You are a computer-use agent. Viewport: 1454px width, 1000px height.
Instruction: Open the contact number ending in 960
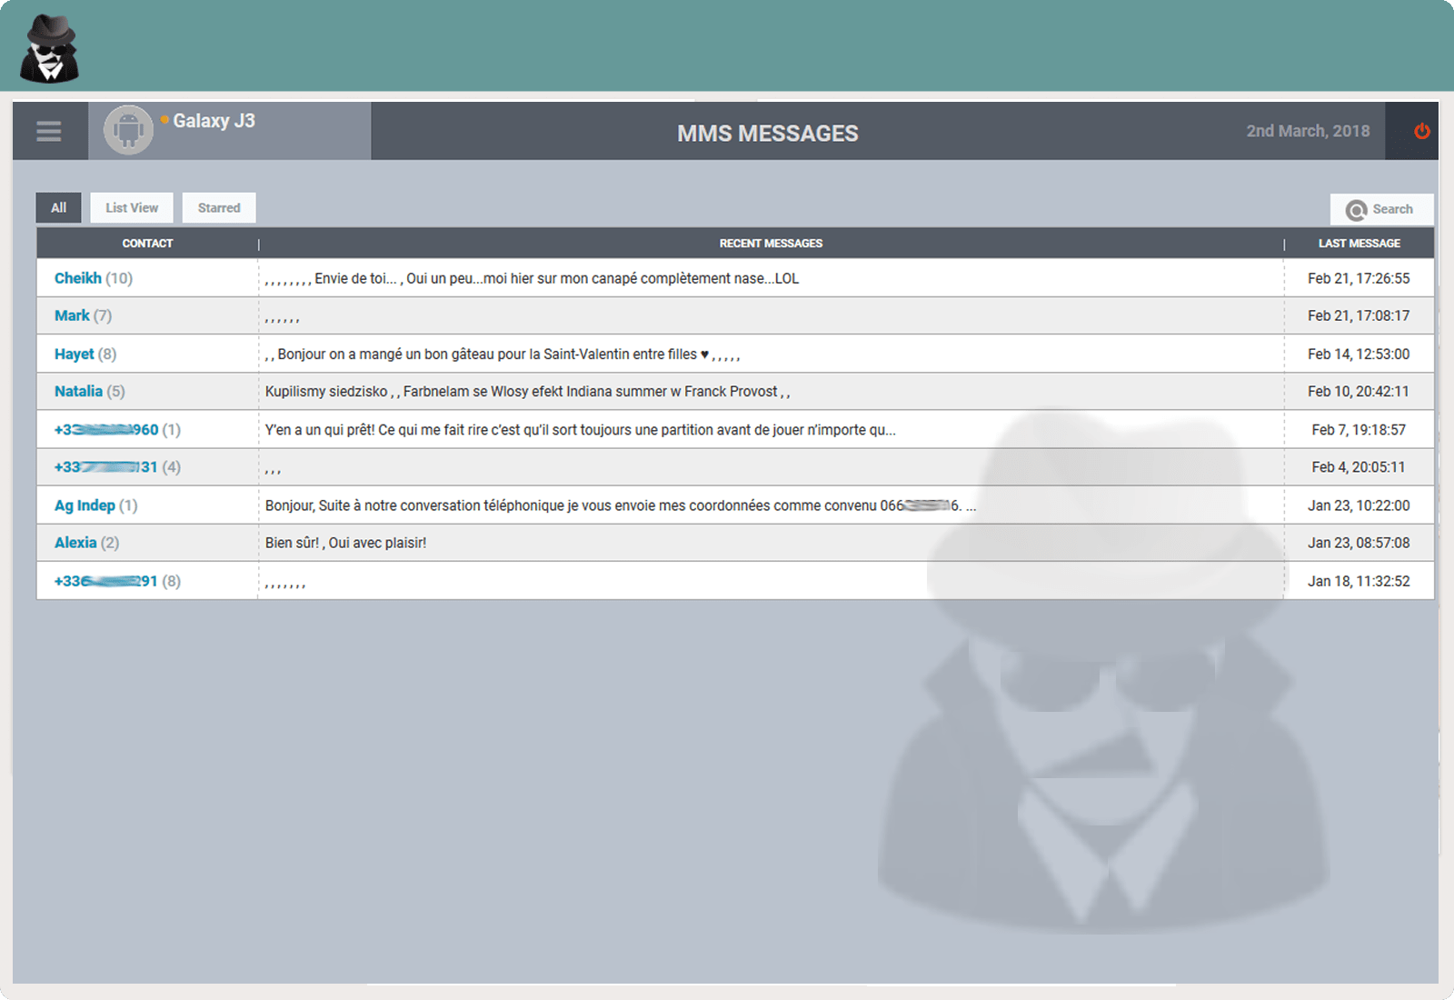click(106, 429)
